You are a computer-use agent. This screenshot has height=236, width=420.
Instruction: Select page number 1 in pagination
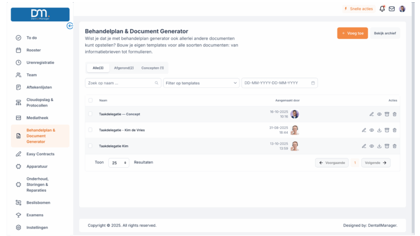pos(355,163)
